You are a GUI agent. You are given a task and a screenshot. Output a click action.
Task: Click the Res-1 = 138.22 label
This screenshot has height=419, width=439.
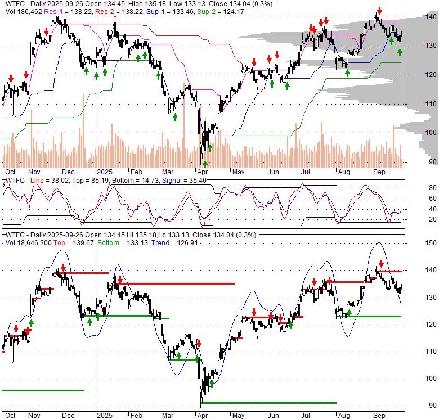tap(69, 12)
